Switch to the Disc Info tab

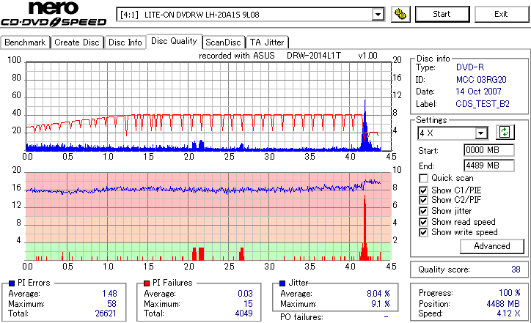(x=125, y=42)
